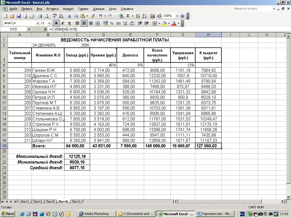Copy selection with Copy icon

(x=76, y=16)
